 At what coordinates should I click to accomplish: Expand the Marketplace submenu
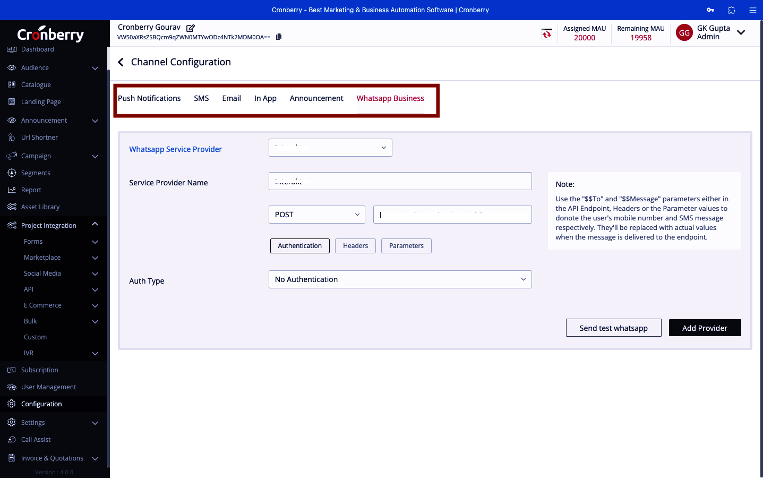(95, 258)
